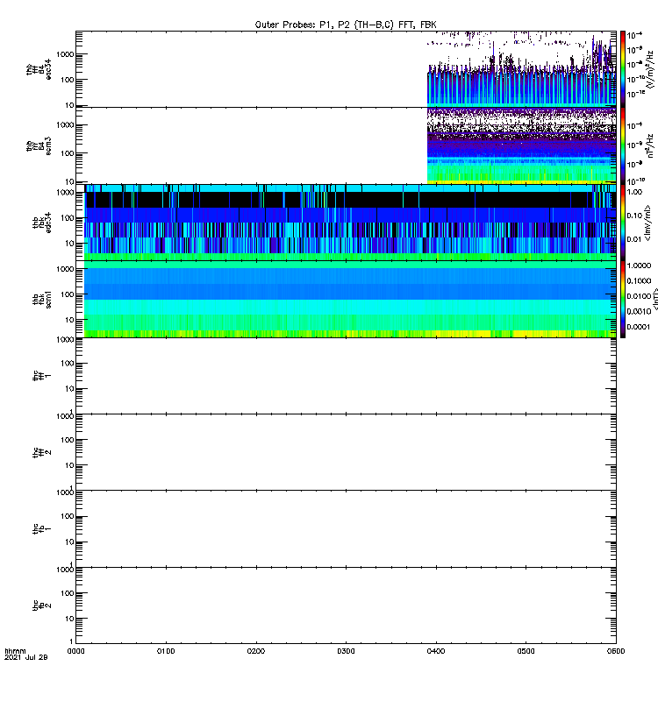Click the 0500 time axis label

pos(526,651)
